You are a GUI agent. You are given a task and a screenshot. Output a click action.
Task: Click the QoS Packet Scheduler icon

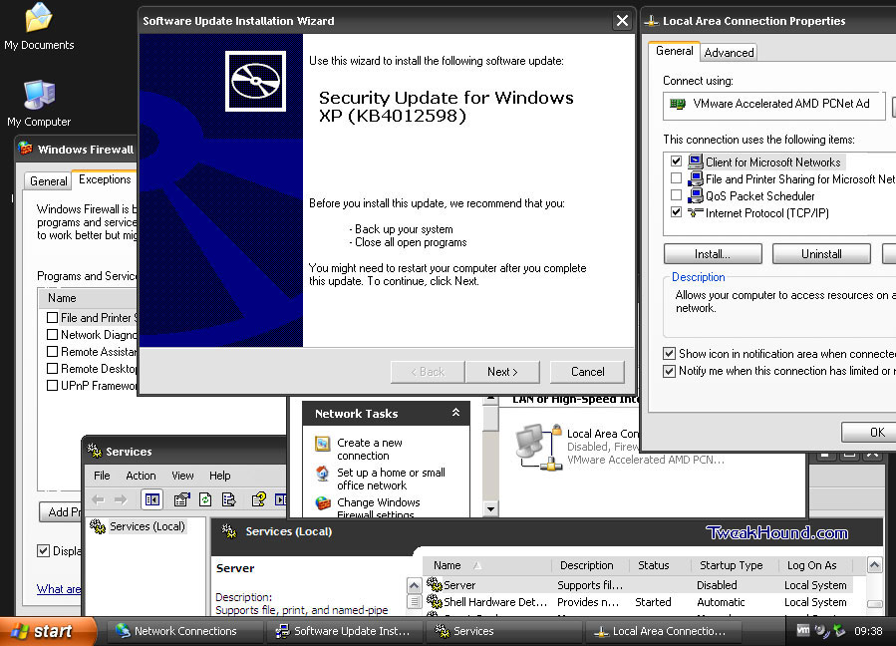click(x=696, y=196)
